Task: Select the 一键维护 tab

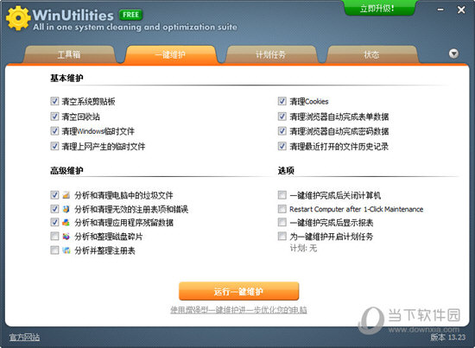Action: [170, 54]
